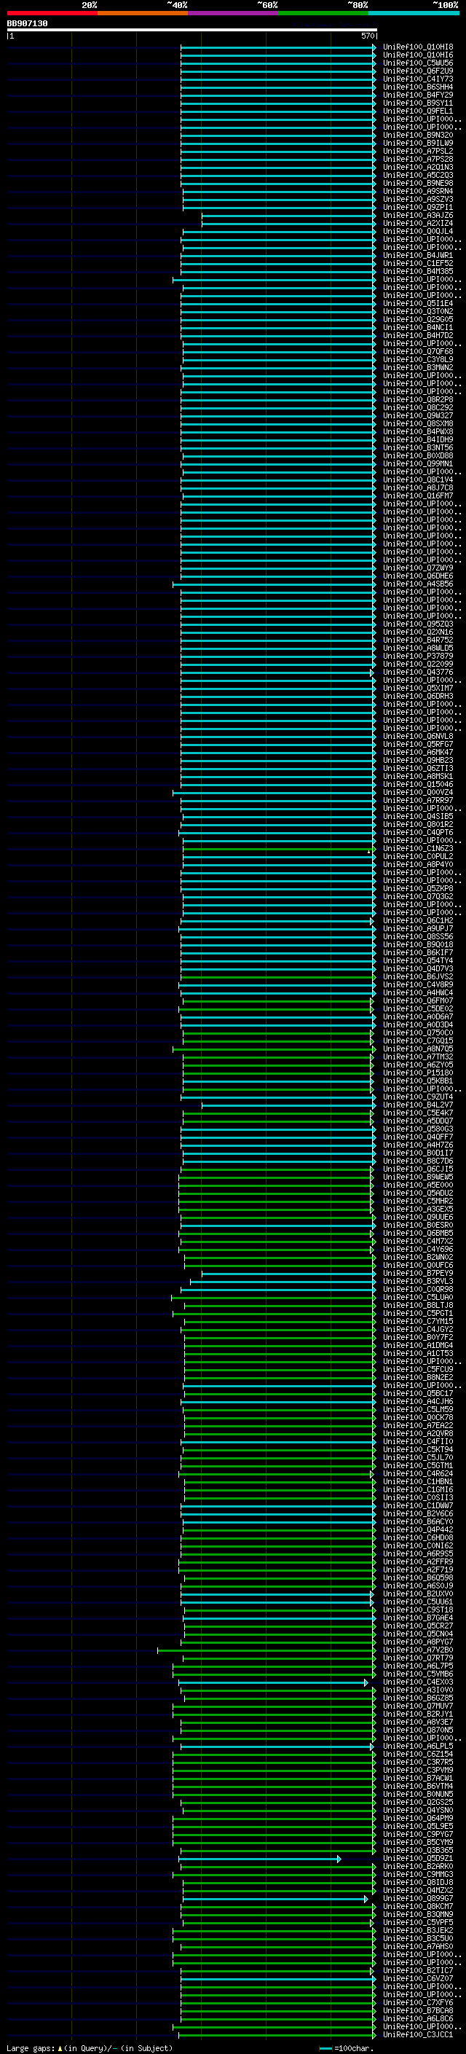Select the UniRef100_C4V8R9 label
This screenshot has width=466, height=2054.
point(418,985)
